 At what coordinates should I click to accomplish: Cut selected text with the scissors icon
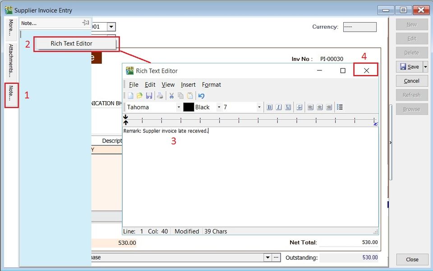pos(172,95)
